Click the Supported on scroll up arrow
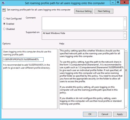130x120 pixels. pos(125,33)
